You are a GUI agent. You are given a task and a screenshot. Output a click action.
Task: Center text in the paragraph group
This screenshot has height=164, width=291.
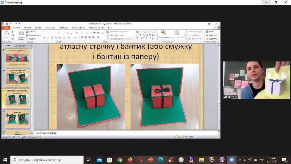coord(86,38)
